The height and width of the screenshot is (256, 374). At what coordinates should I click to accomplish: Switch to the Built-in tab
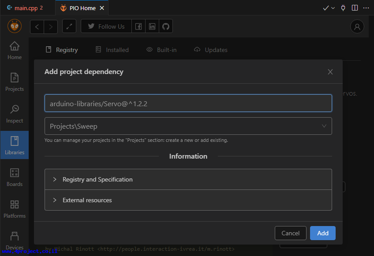161,50
